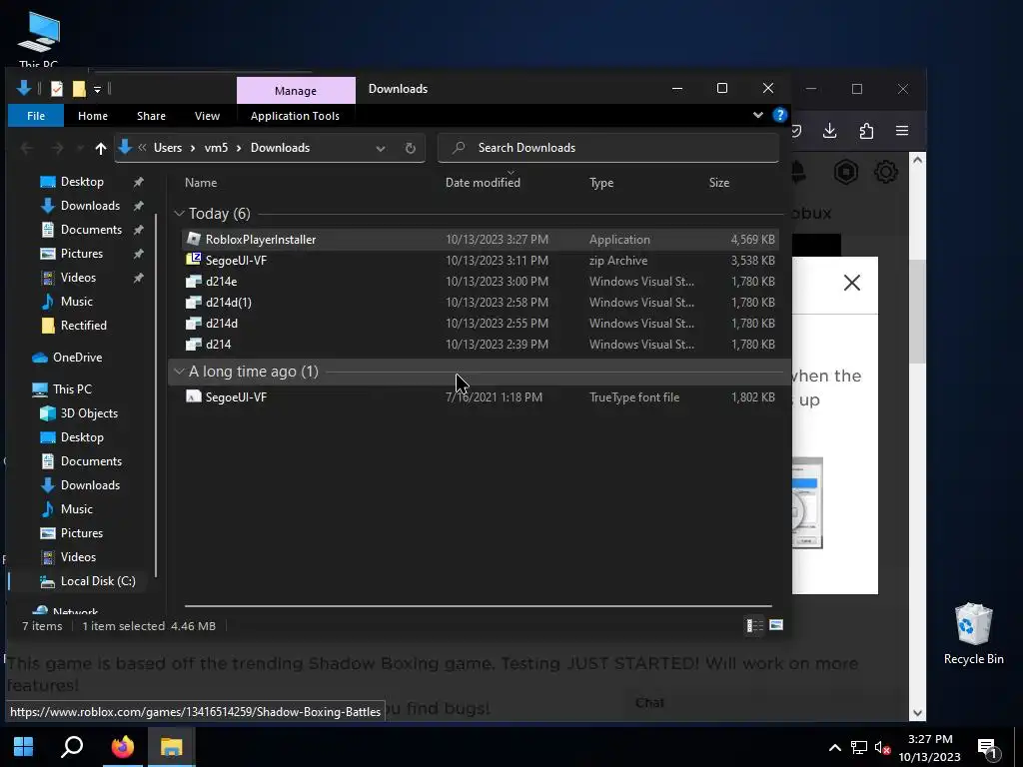Viewport: 1023px width, 767px height.
Task: Open the Roblox Robux hexagon icon
Action: pyautogui.click(x=846, y=172)
